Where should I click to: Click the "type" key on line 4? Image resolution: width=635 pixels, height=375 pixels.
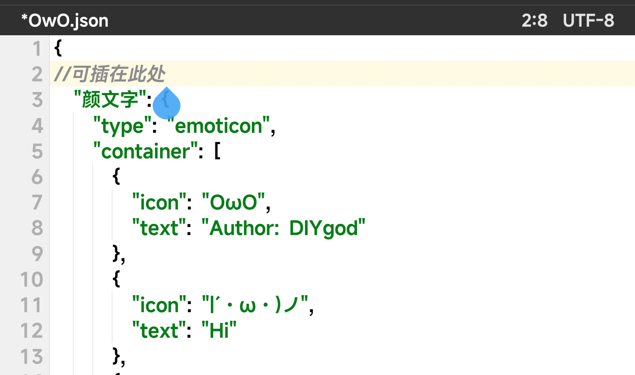point(122,126)
